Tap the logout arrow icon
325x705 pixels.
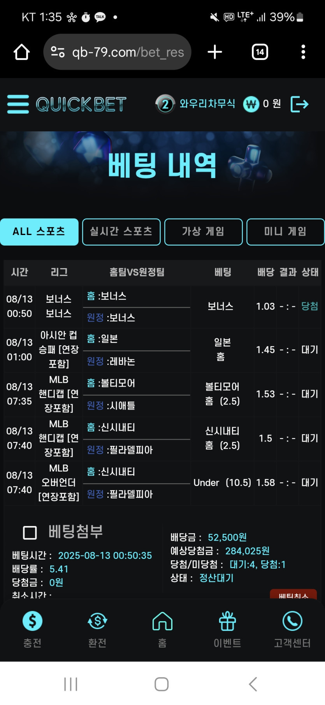click(300, 104)
